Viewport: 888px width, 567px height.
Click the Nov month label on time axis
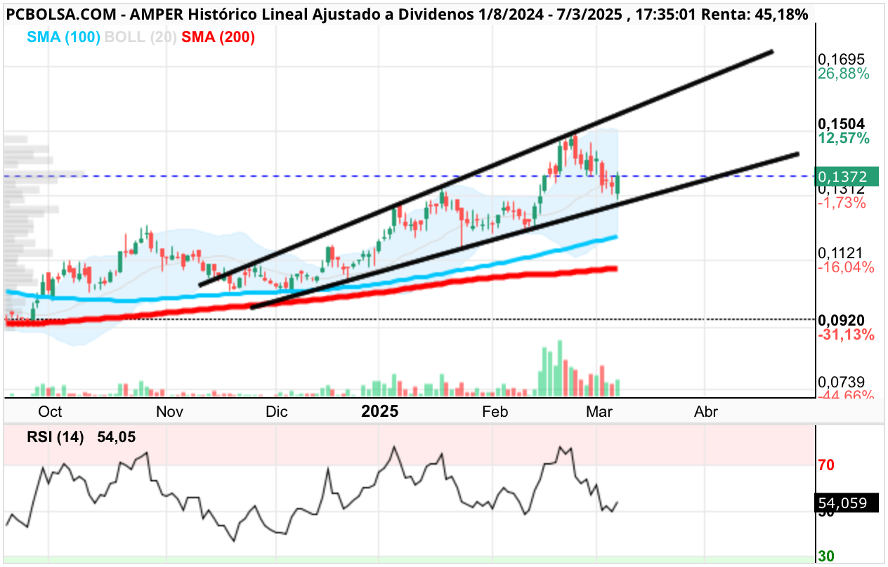(169, 412)
